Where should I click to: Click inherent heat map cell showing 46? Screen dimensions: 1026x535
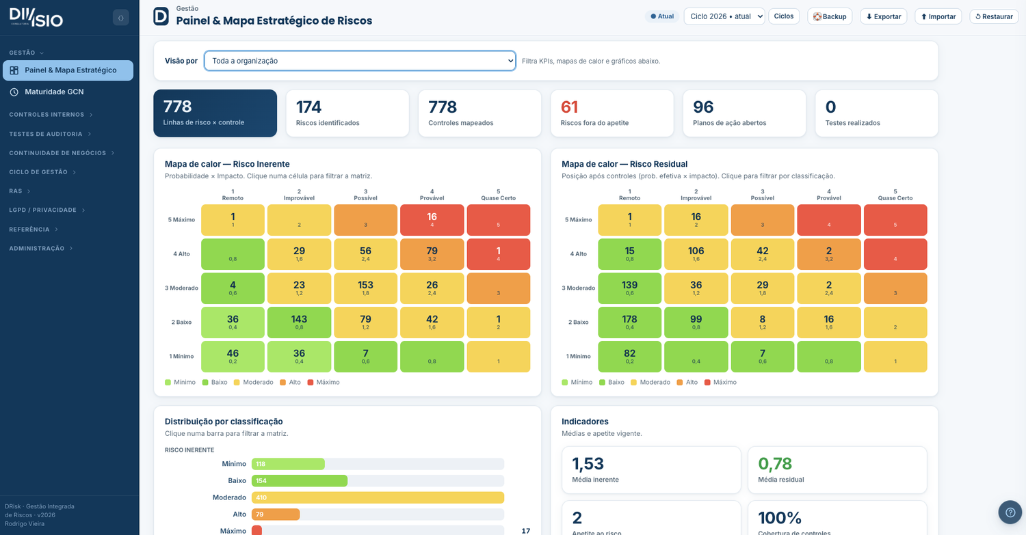pyautogui.click(x=233, y=357)
